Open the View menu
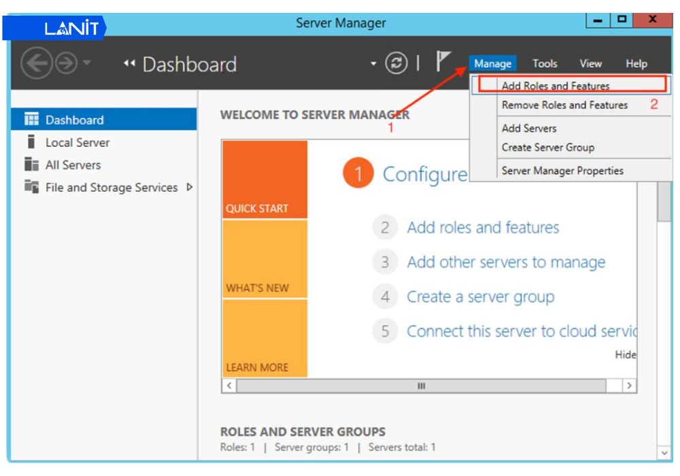Viewport: 680px width, 476px height. point(590,63)
